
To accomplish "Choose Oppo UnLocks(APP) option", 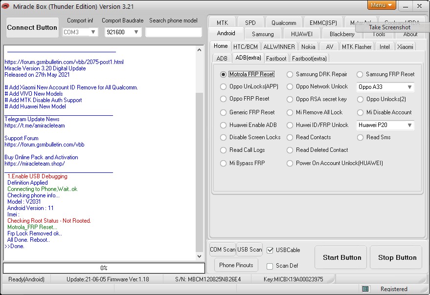I will [223, 86].
